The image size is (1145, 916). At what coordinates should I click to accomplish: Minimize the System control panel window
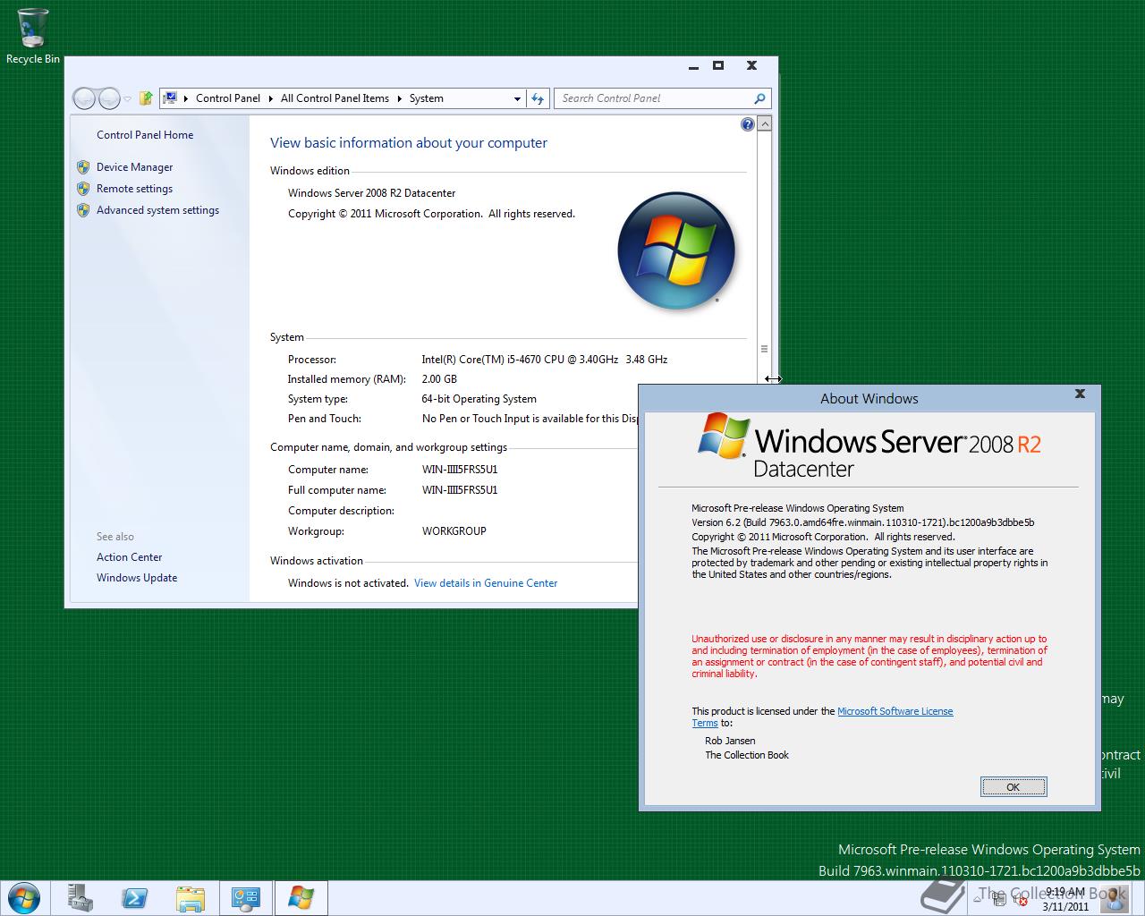[694, 66]
